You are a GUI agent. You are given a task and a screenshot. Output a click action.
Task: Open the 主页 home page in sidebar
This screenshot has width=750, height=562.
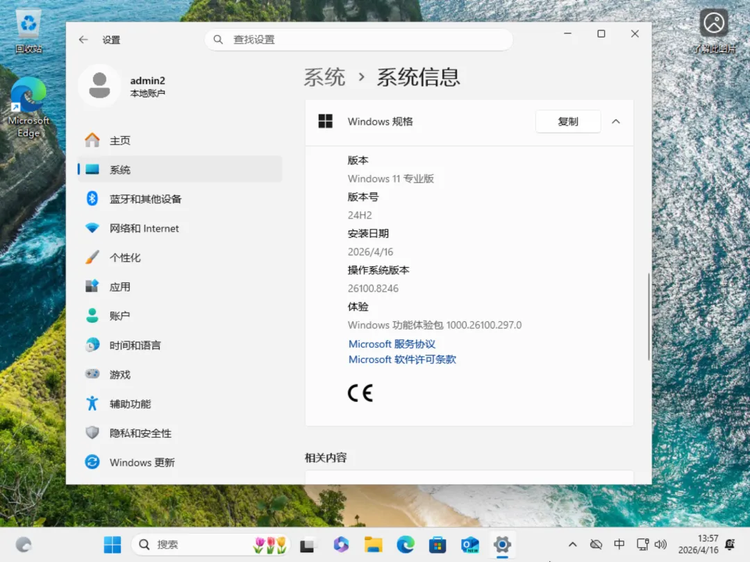[x=179, y=140]
